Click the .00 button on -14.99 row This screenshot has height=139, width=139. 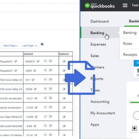point(50,116)
